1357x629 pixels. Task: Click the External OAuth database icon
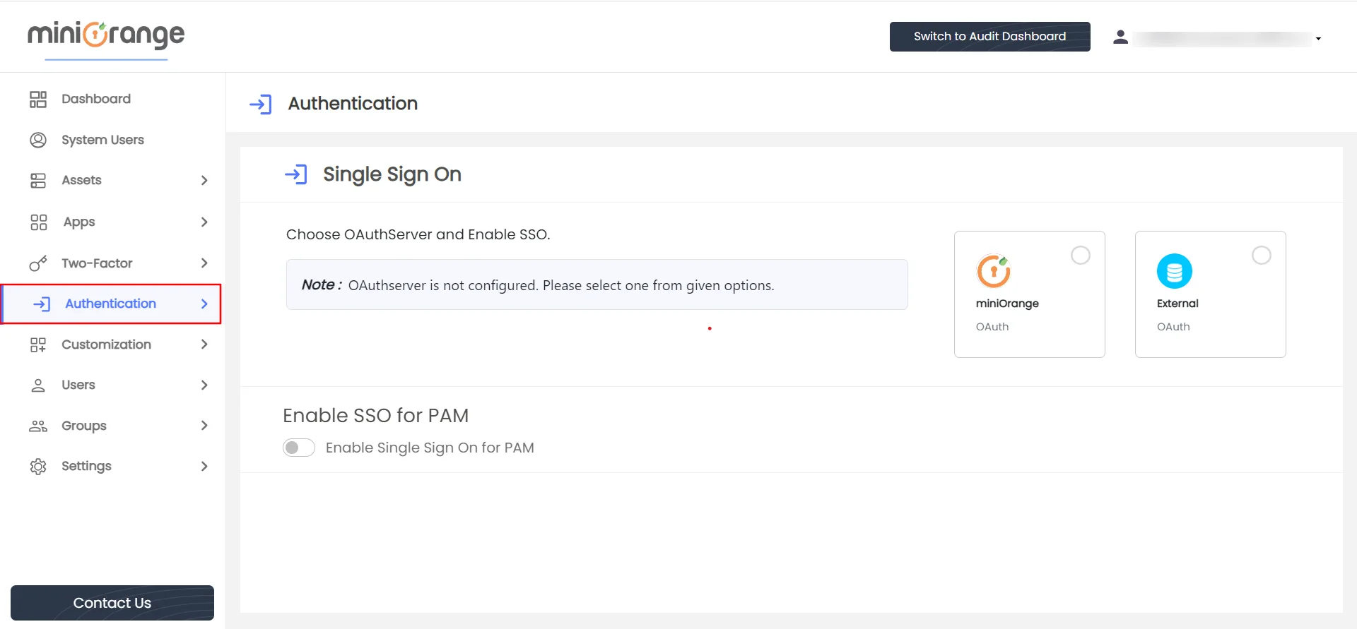pyautogui.click(x=1174, y=271)
